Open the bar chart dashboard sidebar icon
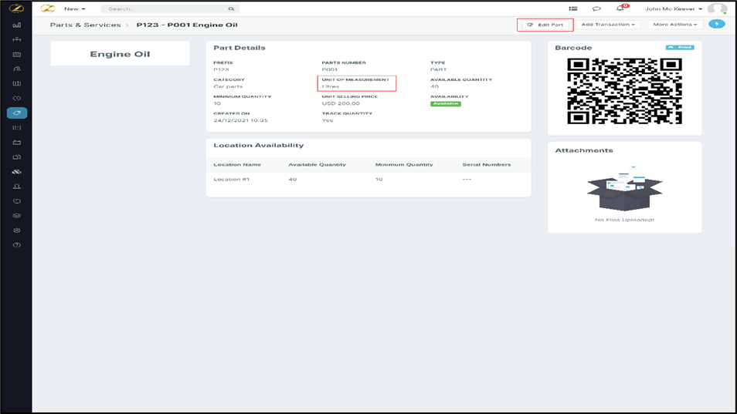 [16, 25]
